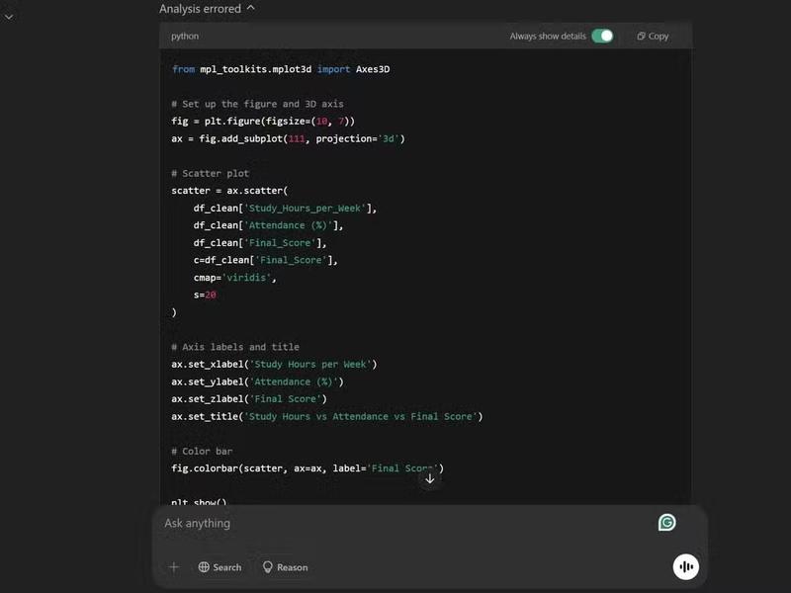
Task: Click the chevron in the top-left corner
Action: point(8,17)
